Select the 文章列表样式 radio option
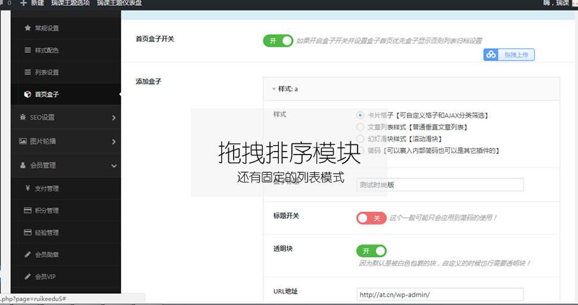The width and height of the screenshot is (578, 305). pos(360,127)
